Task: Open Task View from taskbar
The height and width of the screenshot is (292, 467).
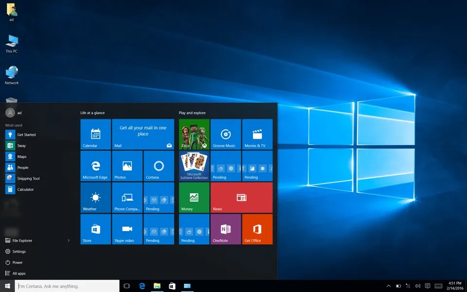Action: [x=126, y=286]
